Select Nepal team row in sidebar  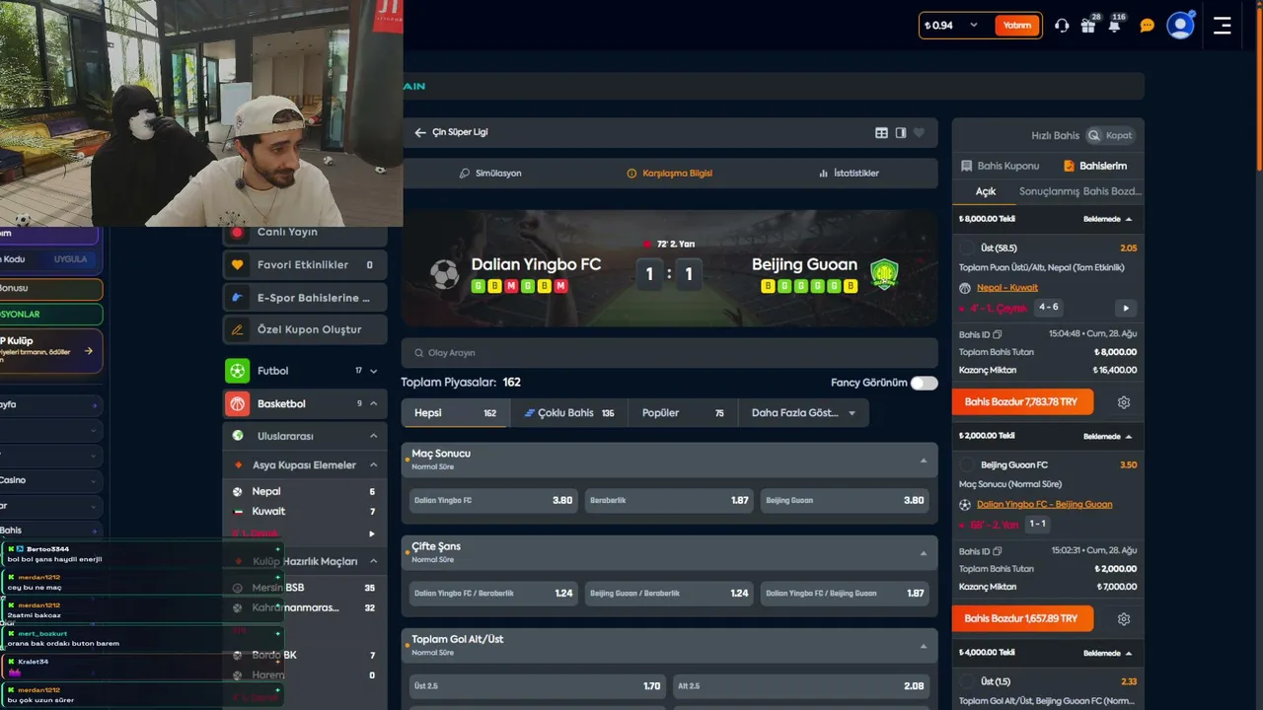pos(304,491)
